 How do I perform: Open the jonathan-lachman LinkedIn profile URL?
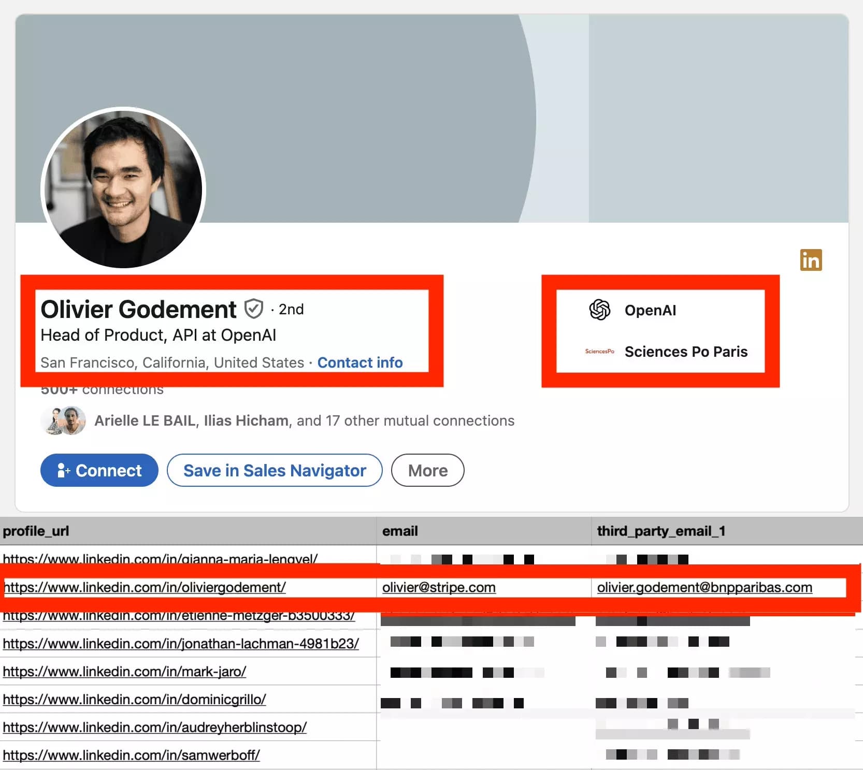tap(181, 644)
